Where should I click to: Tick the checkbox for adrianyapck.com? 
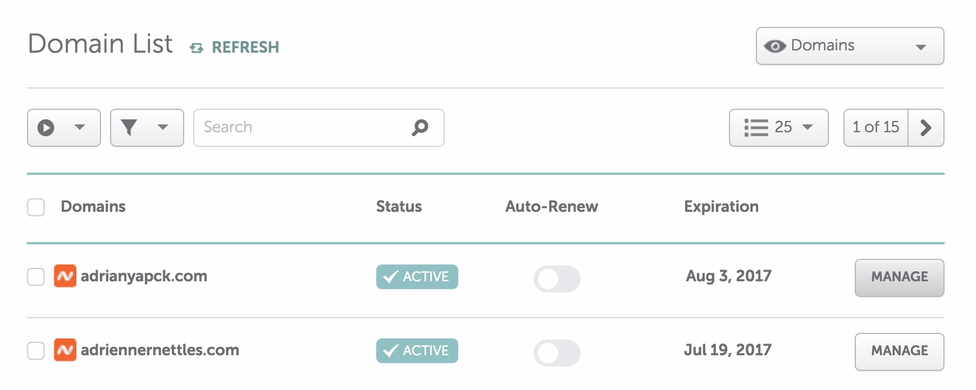[36, 276]
